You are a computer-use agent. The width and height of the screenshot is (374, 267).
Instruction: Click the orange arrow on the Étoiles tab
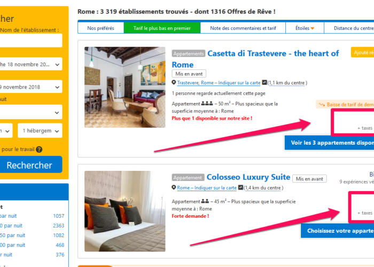coord(313,28)
